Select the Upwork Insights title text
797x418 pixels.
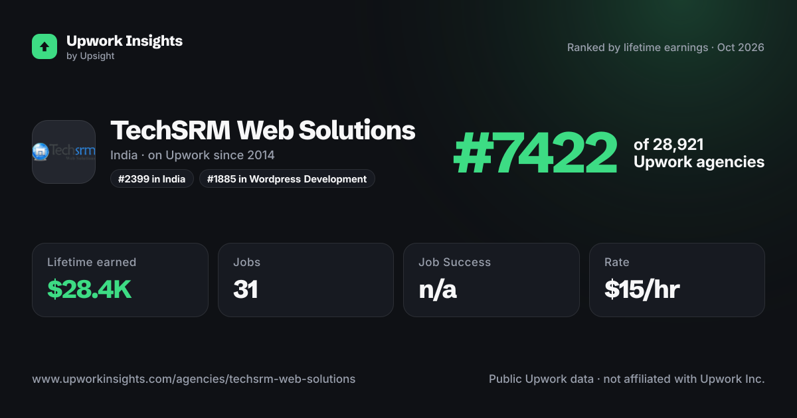pos(124,40)
